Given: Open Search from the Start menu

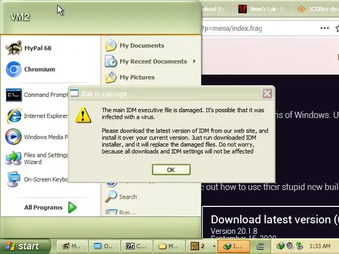Looking at the screenshot, I should [121, 196].
